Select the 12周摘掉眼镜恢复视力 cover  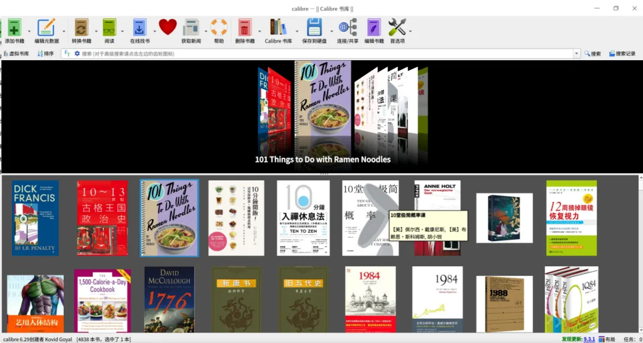pos(571,218)
